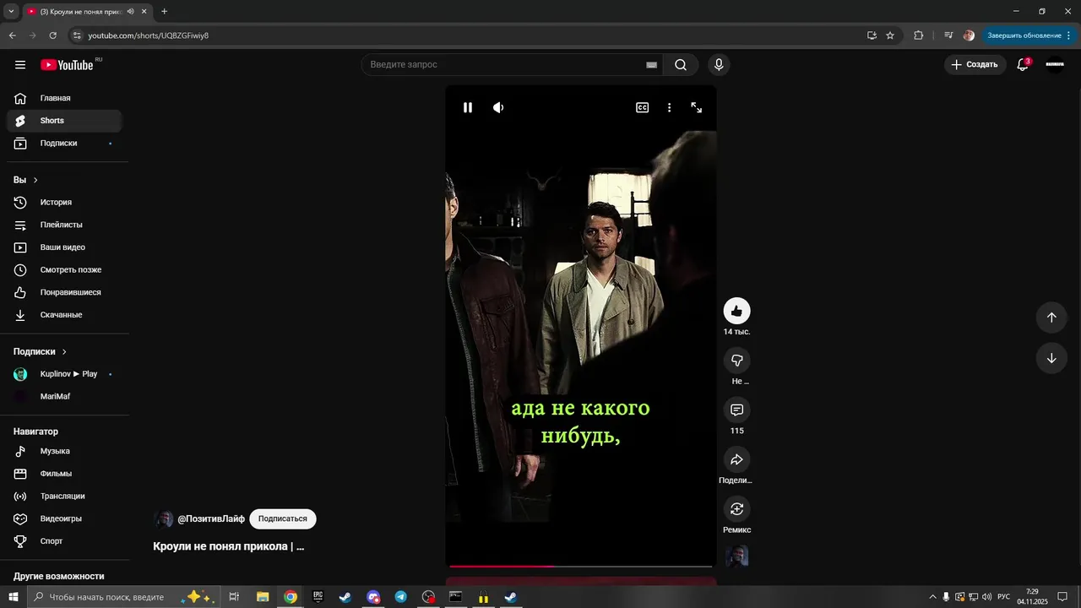Open Kuplinov ► Play channel subscription
Screen dimensions: 1081x608
pos(64,374)
